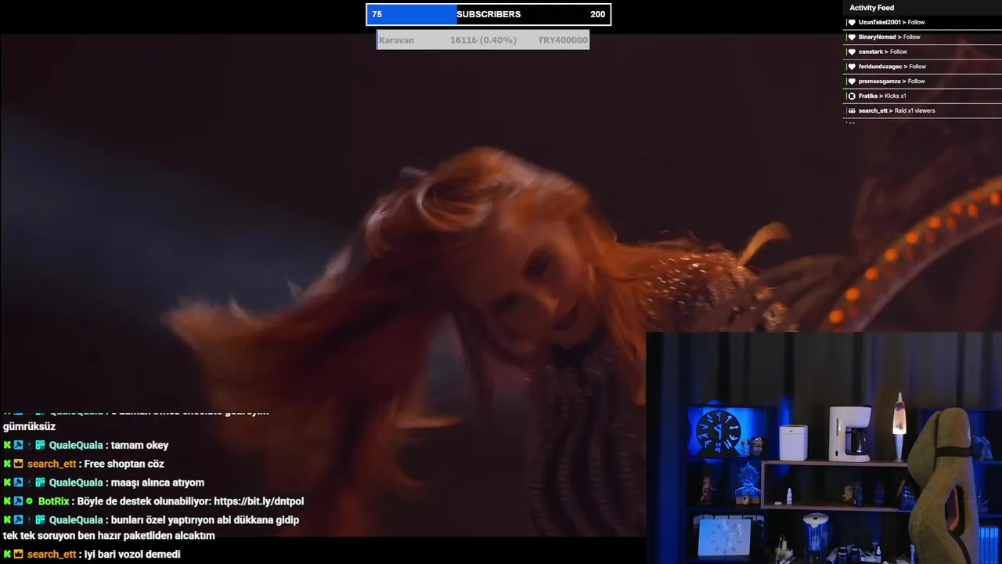Click QualeQuala's name on 'maaşı alınca atıyom' message
Screen dimensions: 1002x564
76,483
